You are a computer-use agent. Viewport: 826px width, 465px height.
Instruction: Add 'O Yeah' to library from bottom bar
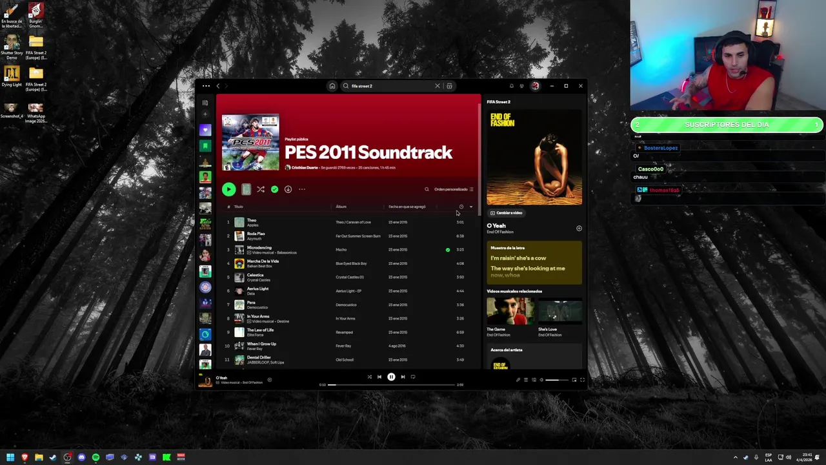pyautogui.click(x=269, y=380)
